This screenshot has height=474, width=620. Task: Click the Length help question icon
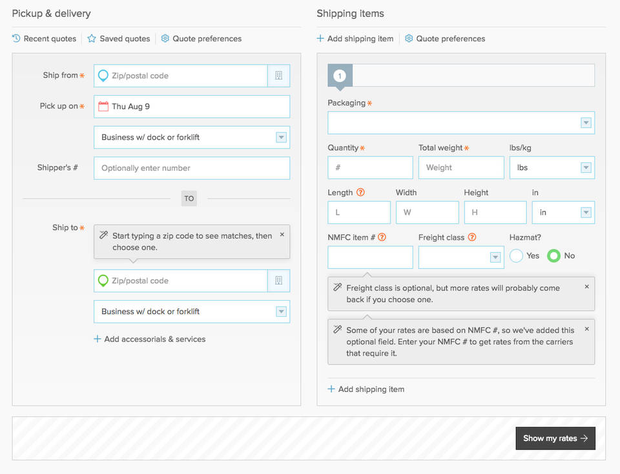point(360,193)
